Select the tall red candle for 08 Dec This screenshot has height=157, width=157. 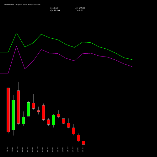tap(8, 110)
